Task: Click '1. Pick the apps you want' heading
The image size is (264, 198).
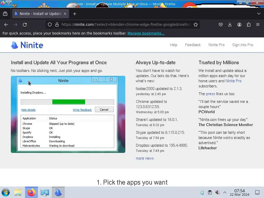Action: [132, 182]
